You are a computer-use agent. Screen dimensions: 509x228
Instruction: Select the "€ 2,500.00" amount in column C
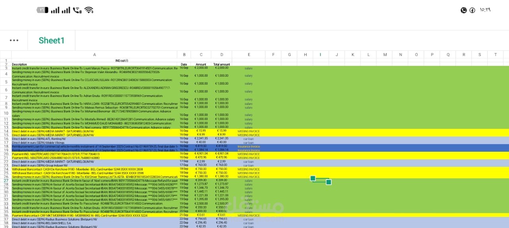201,203
